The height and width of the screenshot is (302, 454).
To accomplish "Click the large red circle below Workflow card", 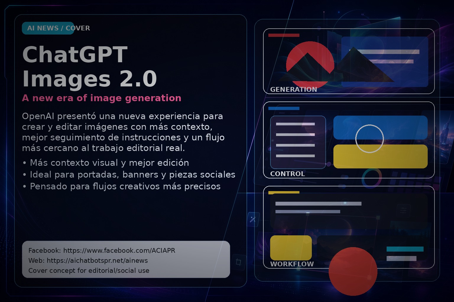I will point(353,271).
